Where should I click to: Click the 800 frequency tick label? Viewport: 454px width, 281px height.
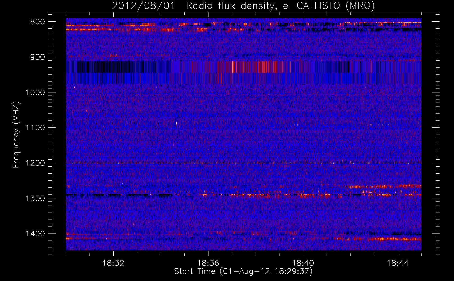(38, 22)
